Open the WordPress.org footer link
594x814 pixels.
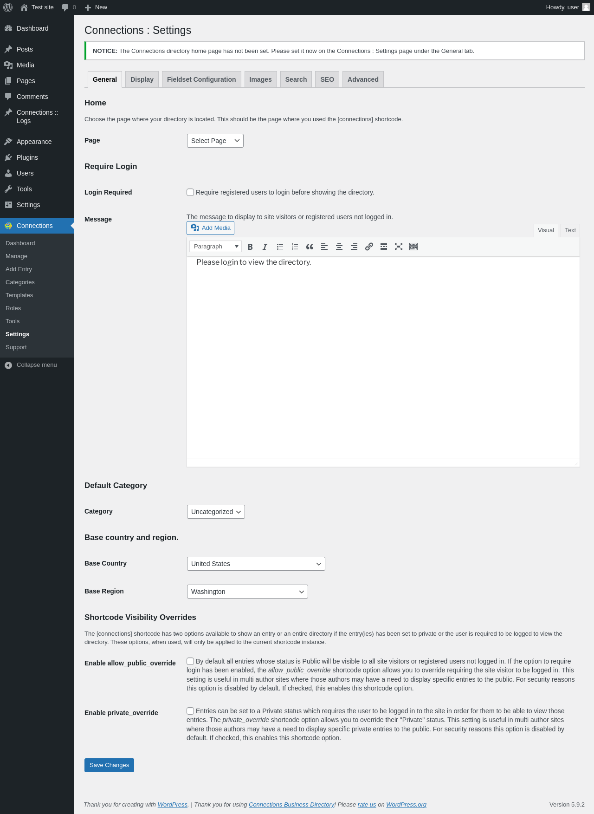tap(406, 805)
